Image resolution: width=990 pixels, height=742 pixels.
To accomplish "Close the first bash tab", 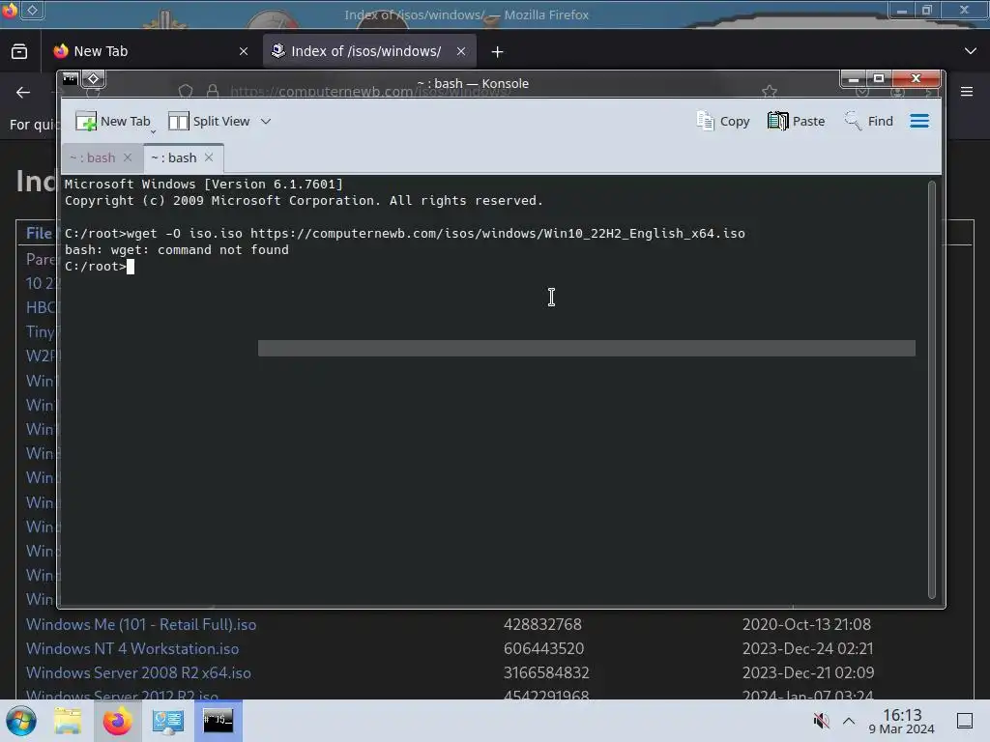I will coord(128,157).
